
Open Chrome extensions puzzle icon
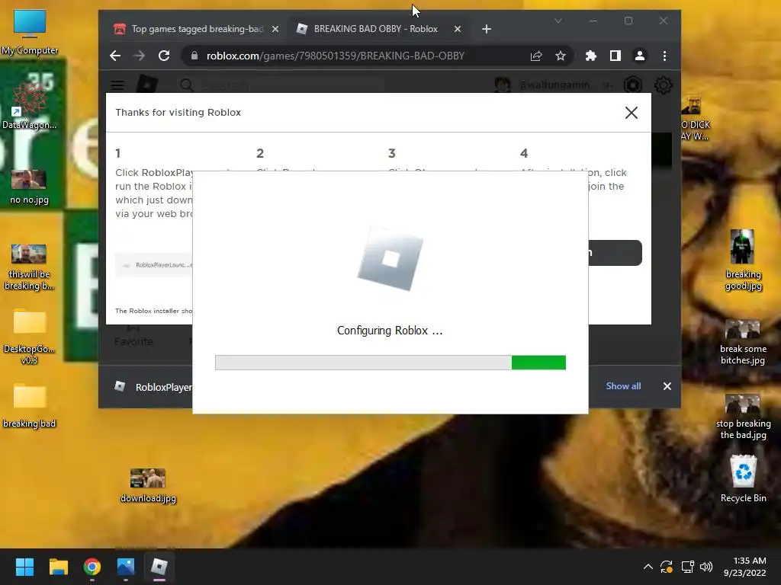591,56
